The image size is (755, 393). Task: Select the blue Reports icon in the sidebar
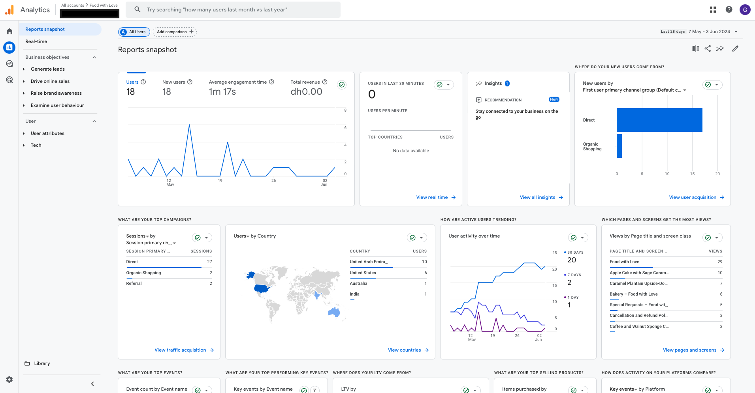(9, 47)
